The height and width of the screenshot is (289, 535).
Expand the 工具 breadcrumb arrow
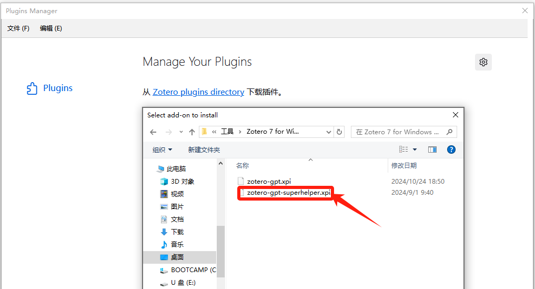pyautogui.click(x=240, y=132)
